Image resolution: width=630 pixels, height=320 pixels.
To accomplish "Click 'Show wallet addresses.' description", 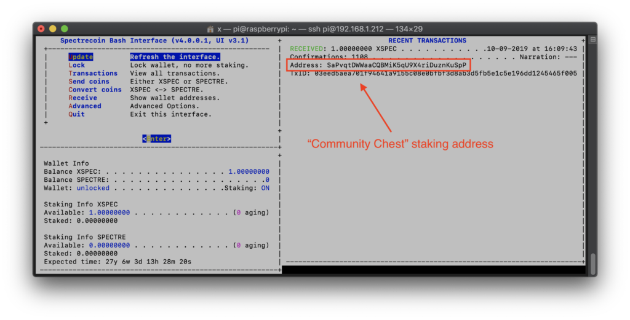I will pos(175,98).
